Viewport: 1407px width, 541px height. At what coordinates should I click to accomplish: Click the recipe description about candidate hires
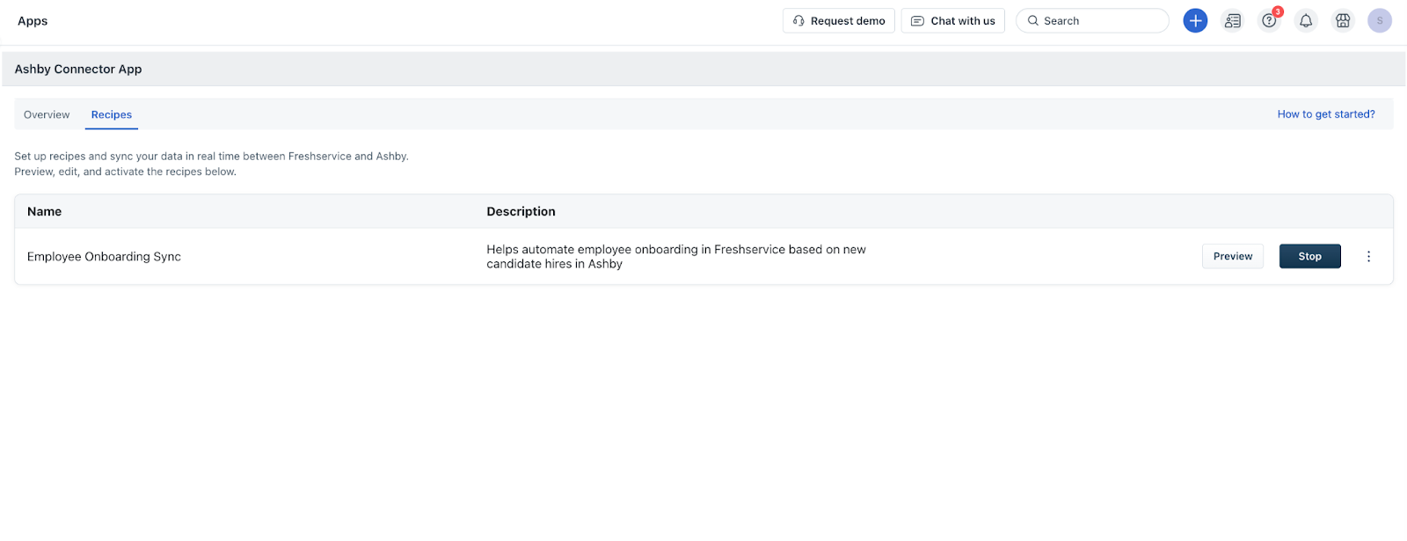(x=676, y=256)
